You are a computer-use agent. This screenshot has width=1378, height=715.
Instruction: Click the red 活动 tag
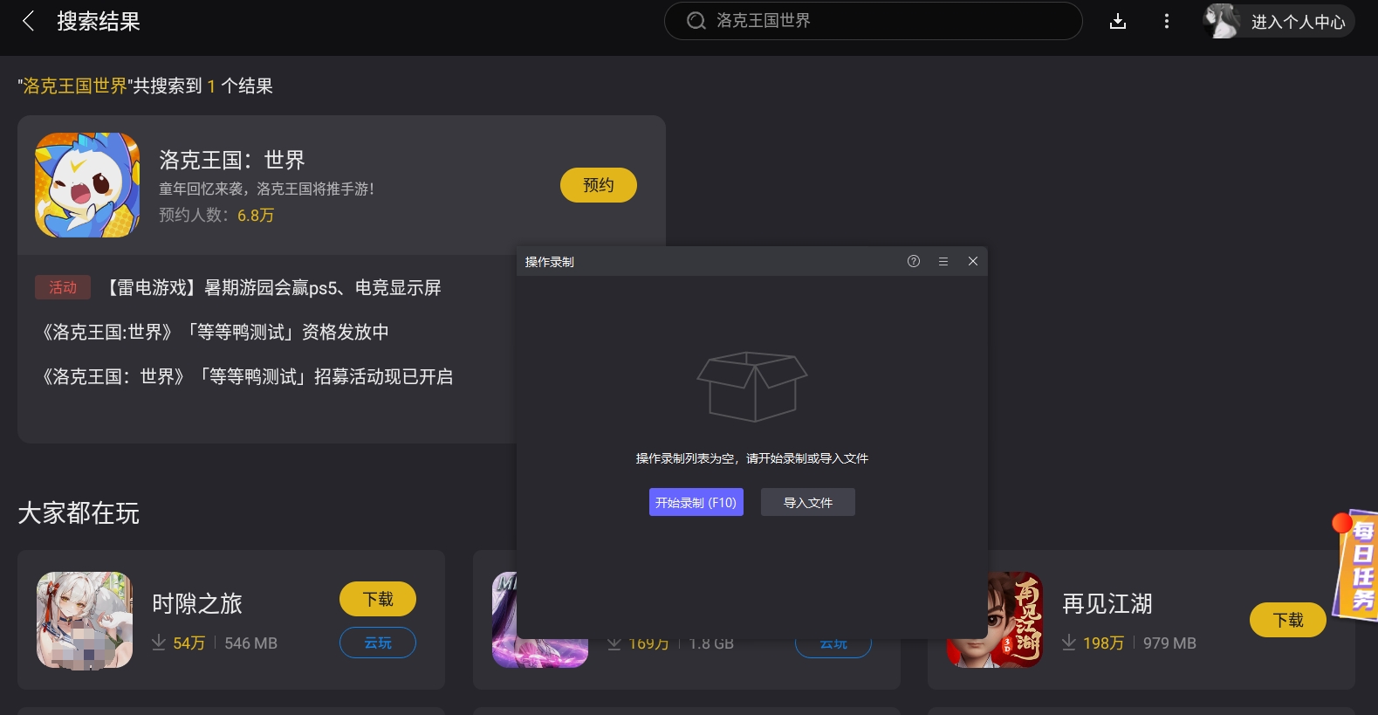63,287
